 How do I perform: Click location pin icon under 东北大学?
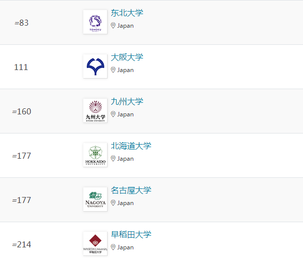click(114, 26)
